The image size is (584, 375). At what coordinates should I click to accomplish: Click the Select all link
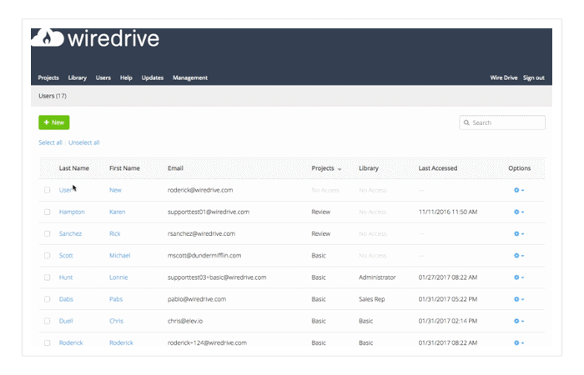click(50, 142)
